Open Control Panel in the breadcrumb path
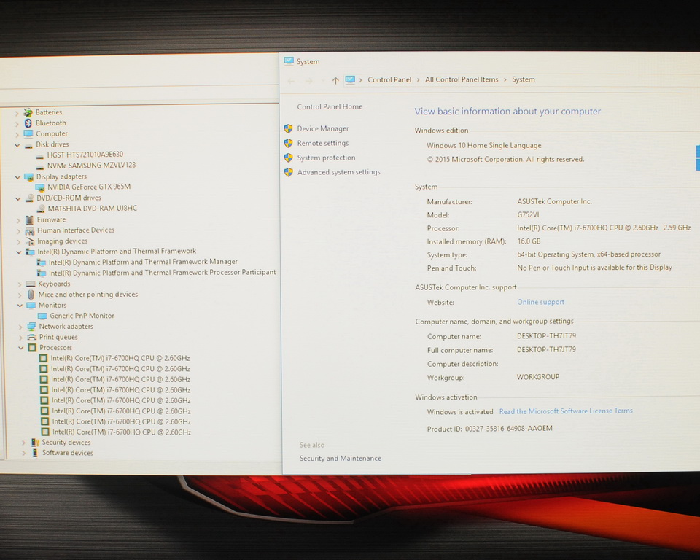 click(x=389, y=79)
